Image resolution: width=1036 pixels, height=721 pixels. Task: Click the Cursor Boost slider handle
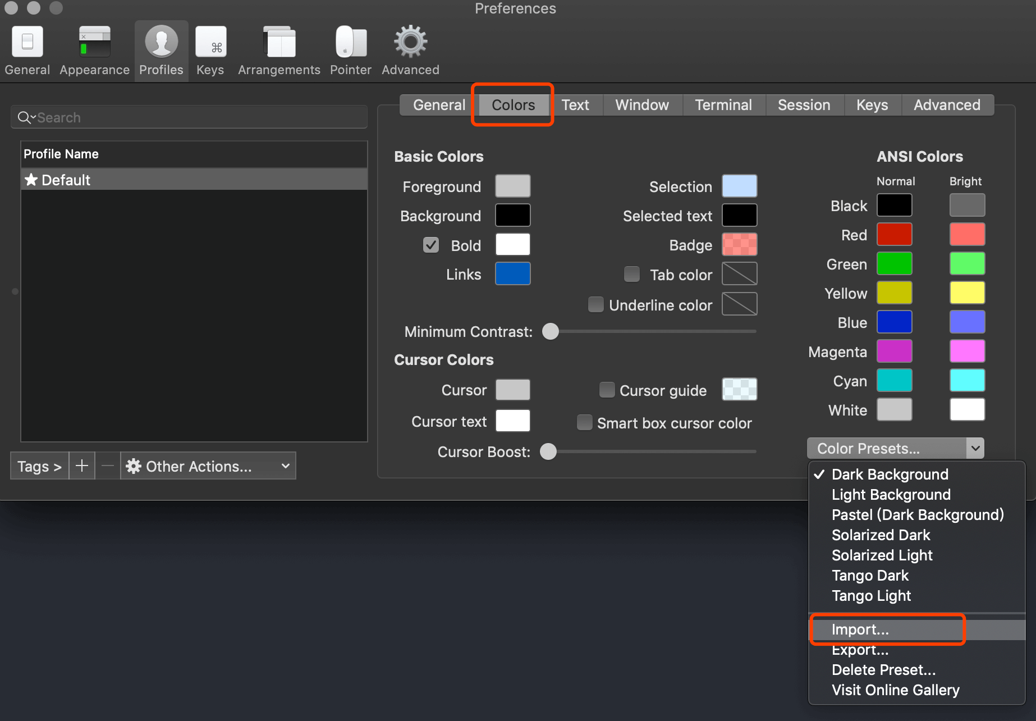[x=548, y=451]
